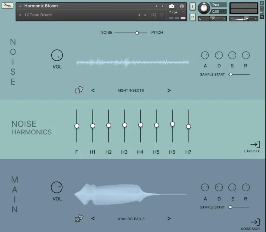Click the Tune knob in the header
Screen dimensions: 266x232
204,8
